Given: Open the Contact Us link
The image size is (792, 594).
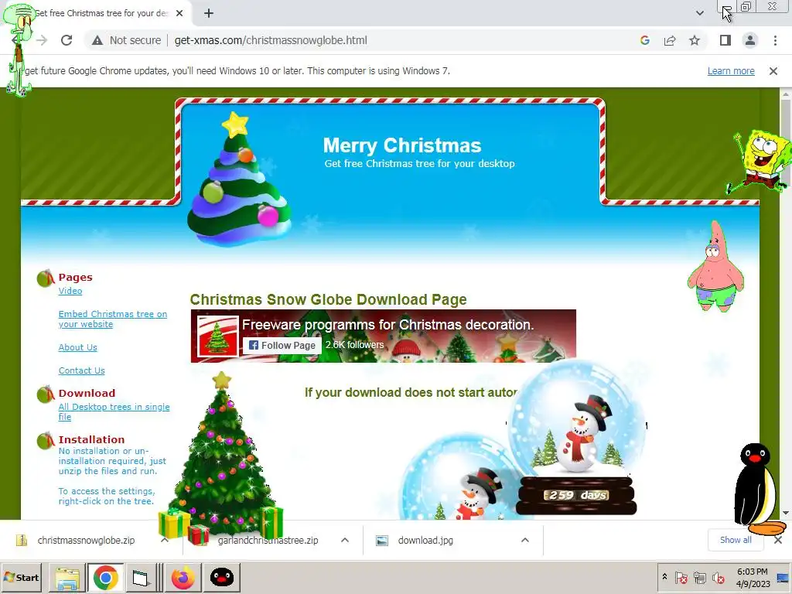Looking at the screenshot, I should (81, 370).
